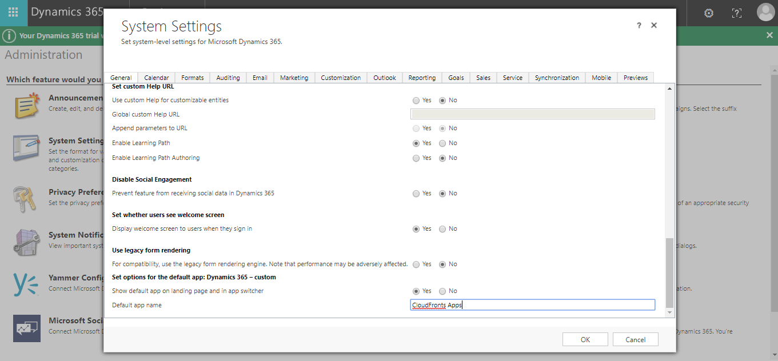Click the Microsoft Social icon in Administration
This screenshot has height=361, width=778.
click(x=27, y=328)
